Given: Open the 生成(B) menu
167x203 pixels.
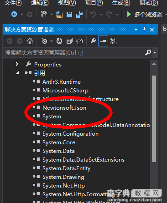Looking at the screenshot, I should 121,3.
